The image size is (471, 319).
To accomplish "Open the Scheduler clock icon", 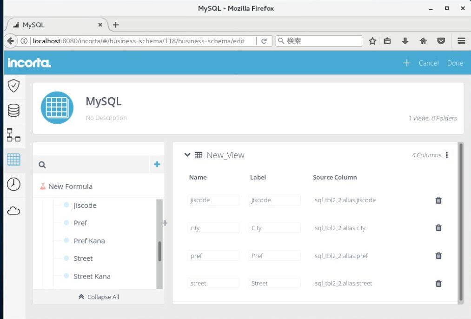I will [x=13, y=184].
